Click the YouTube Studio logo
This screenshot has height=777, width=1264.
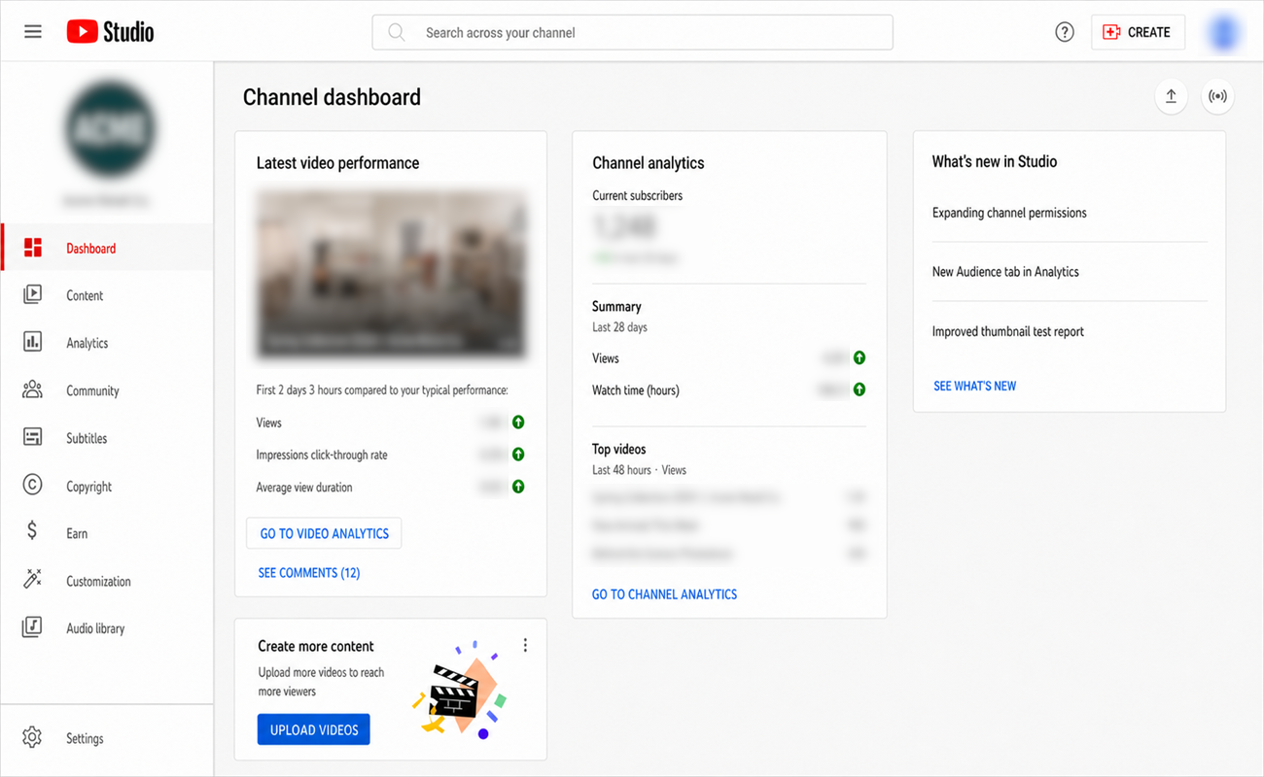coord(110,32)
